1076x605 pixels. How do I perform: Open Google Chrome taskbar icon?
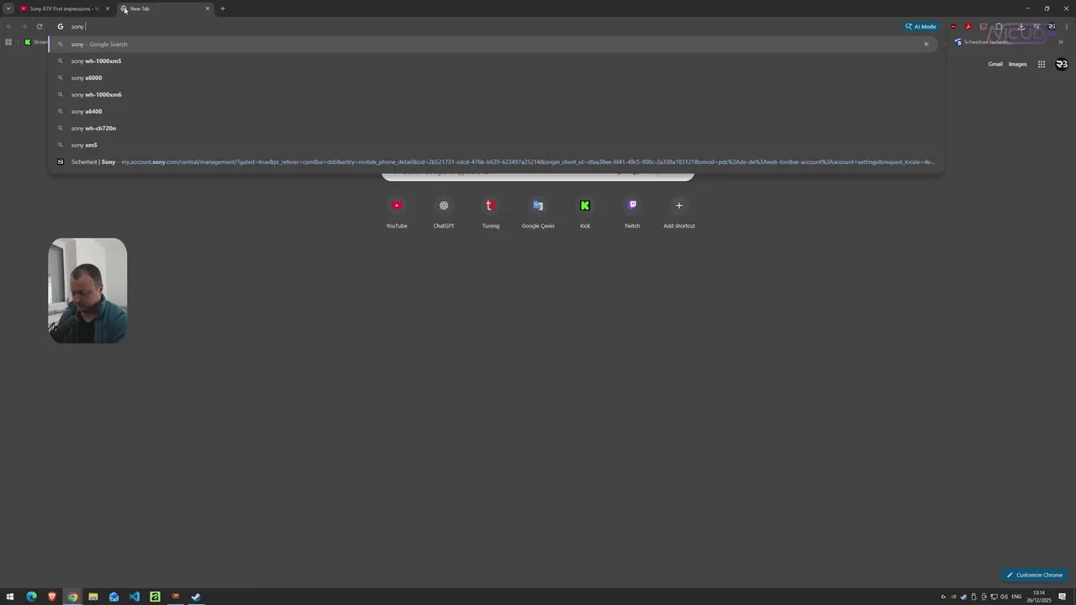coord(72,597)
